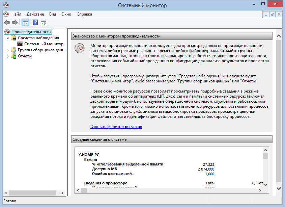Select the Производительность root node icon

(x=7, y=32)
